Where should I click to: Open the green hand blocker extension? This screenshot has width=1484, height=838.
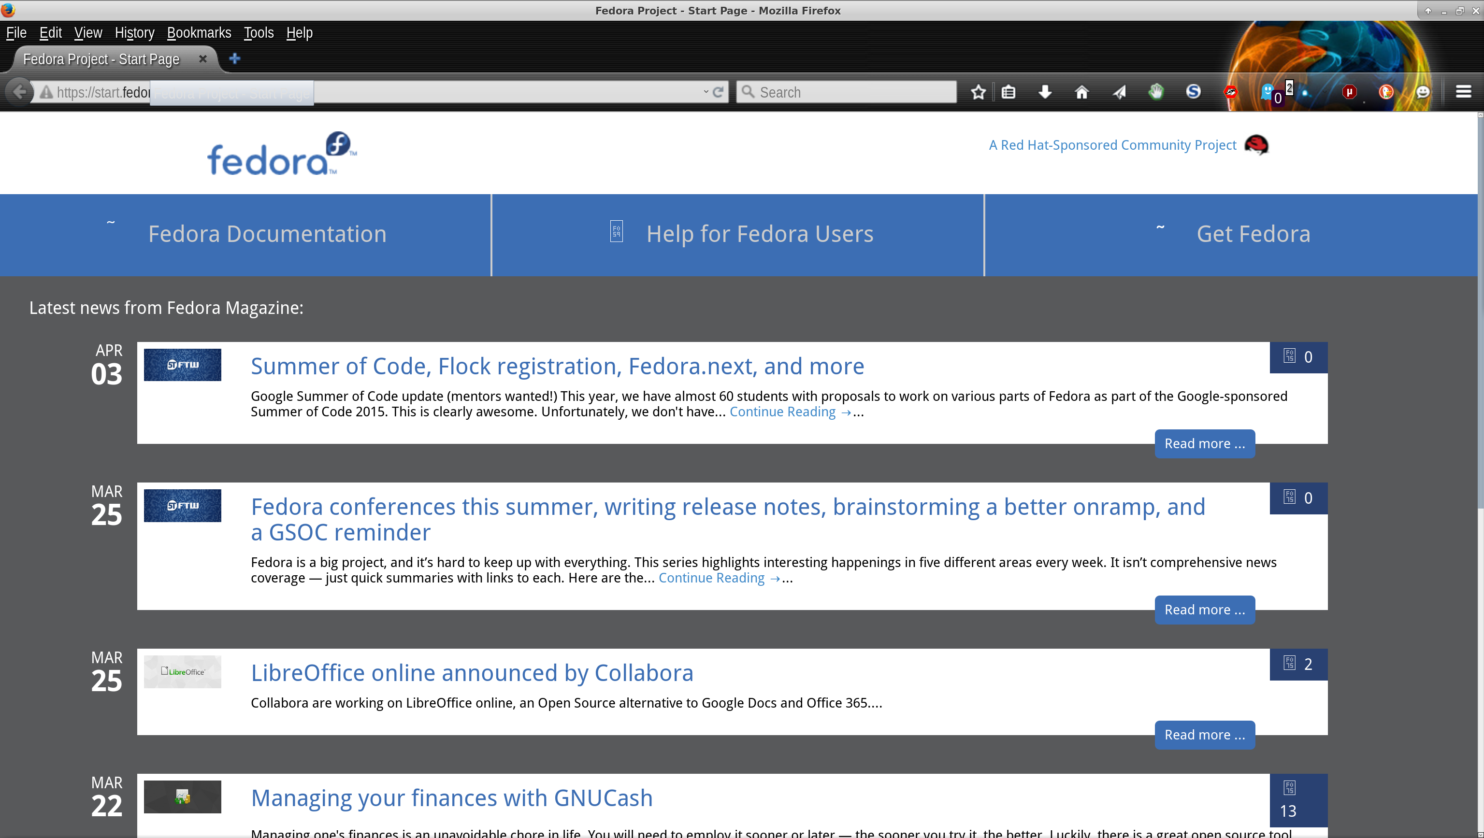point(1155,92)
